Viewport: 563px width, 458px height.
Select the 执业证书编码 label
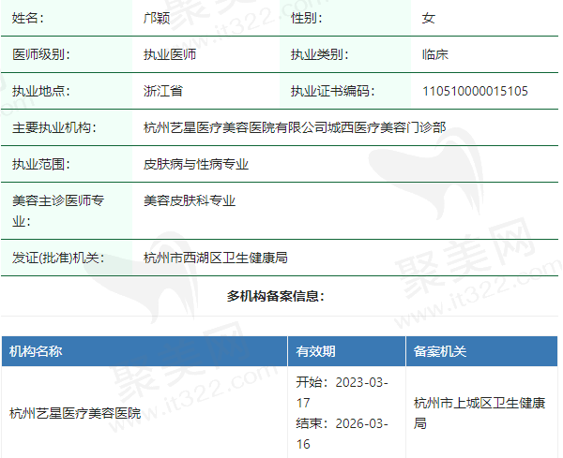332,91
